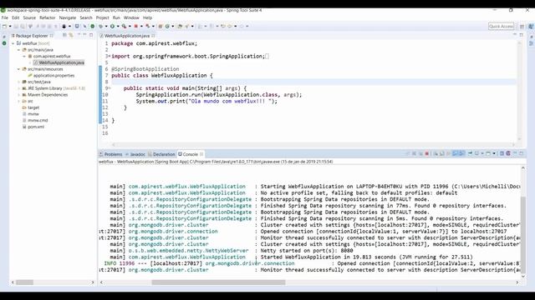Click the green Relaunch circle toolbar icon
This screenshot has width=535, height=300.
[x=93, y=26]
